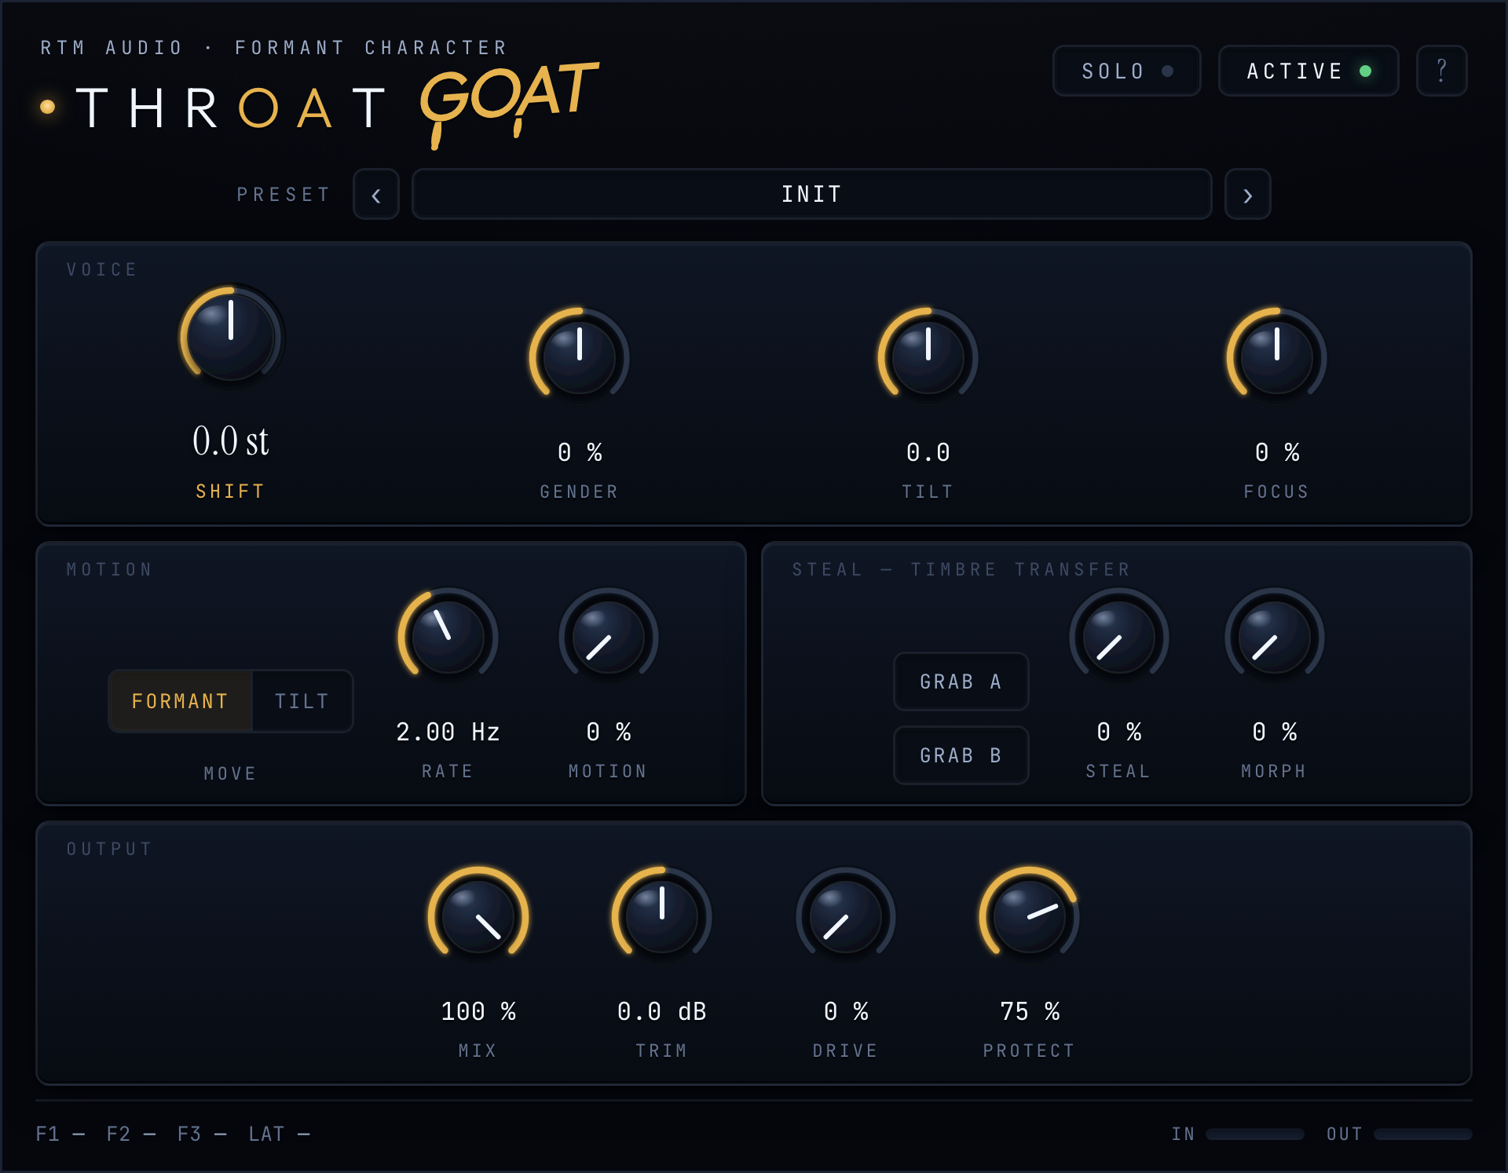Click the GRAB B button
Viewport: 1508px width, 1173px height.
click(x=961, y=755)
